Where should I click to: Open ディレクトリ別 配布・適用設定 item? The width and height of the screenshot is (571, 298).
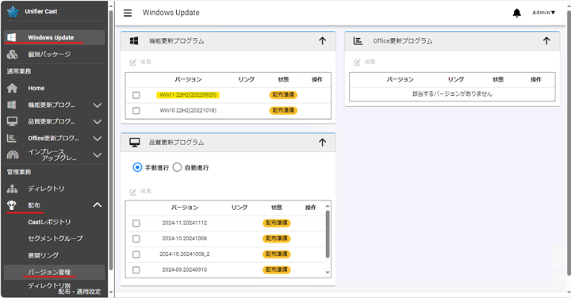tap(64, 288)
